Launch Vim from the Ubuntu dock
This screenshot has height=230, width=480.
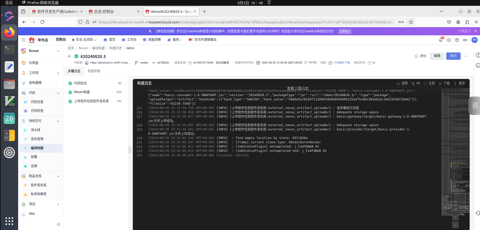(x=9, y=101)
